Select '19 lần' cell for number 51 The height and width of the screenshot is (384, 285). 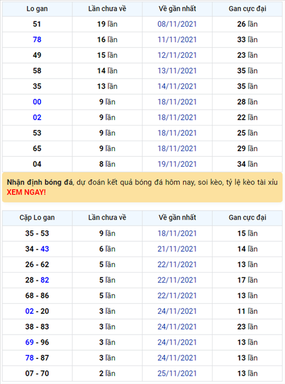pos(107,24)
